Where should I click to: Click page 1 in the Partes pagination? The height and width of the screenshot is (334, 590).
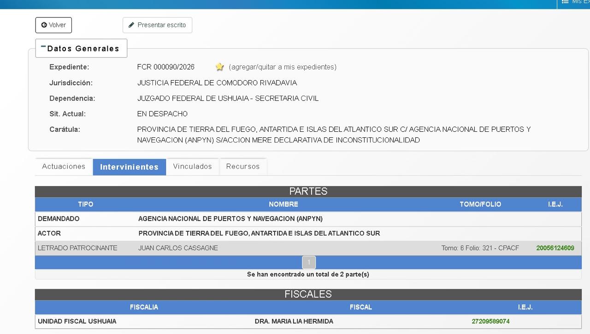[x=308, y=262]
